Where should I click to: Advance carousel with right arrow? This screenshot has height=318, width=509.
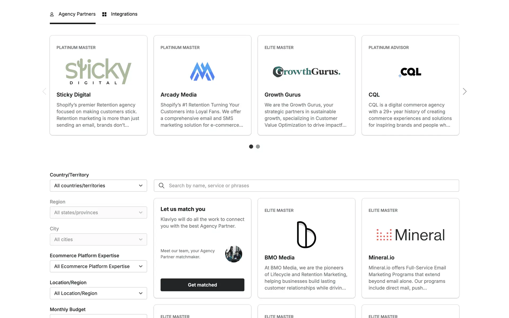click(464, 91)
